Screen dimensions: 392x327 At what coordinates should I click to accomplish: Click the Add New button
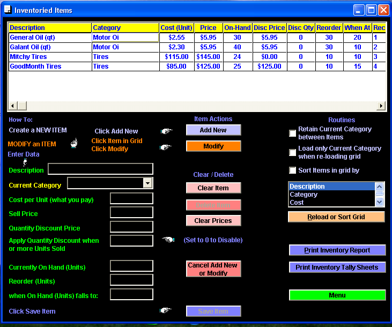tap(213, 130)
